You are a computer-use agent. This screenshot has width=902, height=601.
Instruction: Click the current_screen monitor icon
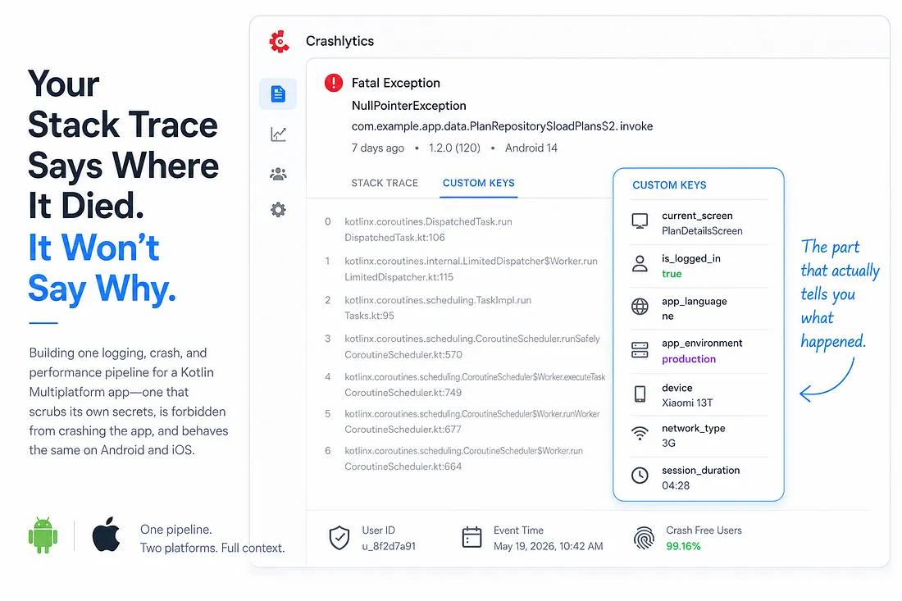click(x=640, y=221)
